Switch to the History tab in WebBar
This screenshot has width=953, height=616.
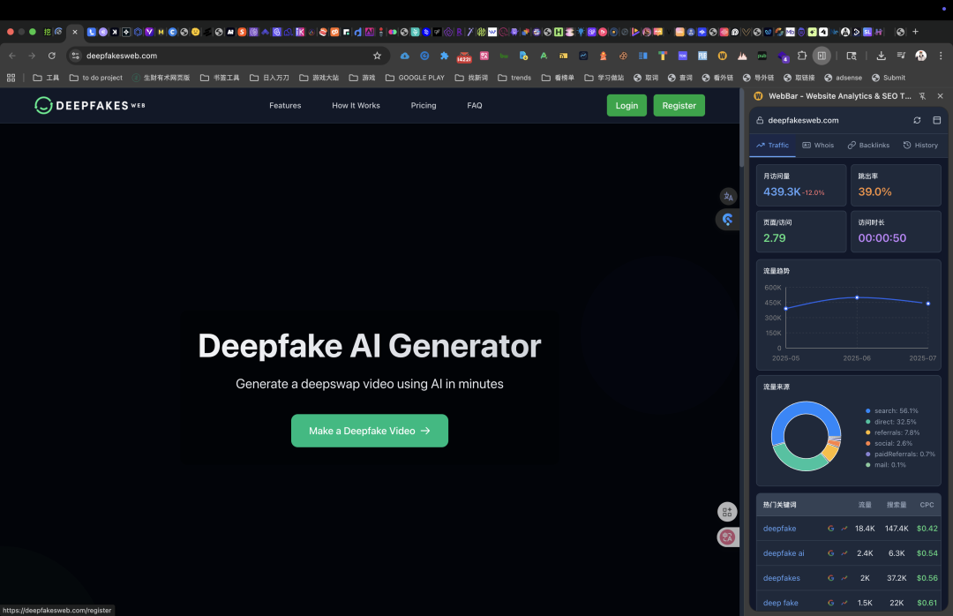920,146
